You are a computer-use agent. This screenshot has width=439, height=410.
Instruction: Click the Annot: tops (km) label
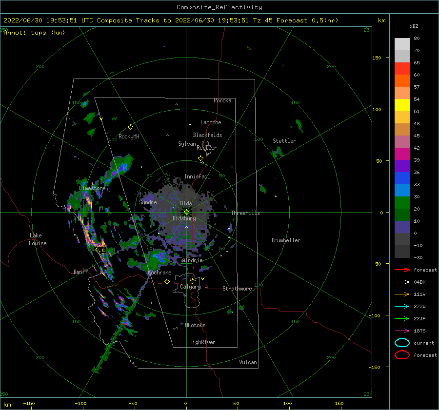coord(34,33)
